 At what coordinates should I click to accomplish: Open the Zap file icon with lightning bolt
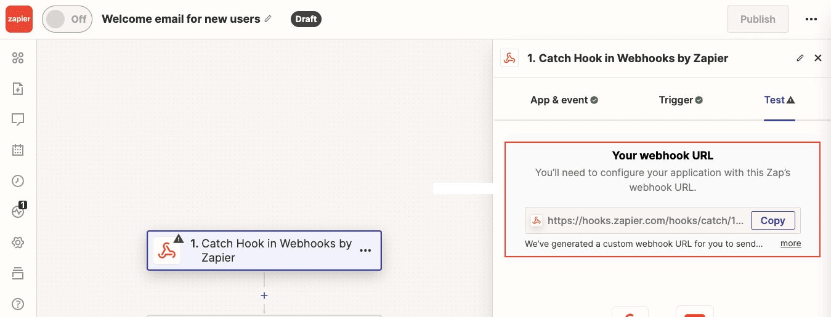click(x=18, y=89)
